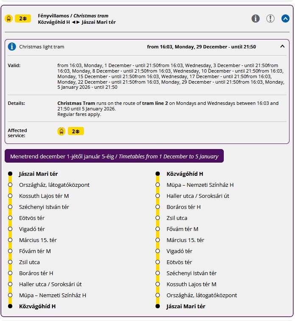Select Országház, látogatóközpont in the list starting at Jászai Mari tér

pyautogui.click(x=54, y=185)
